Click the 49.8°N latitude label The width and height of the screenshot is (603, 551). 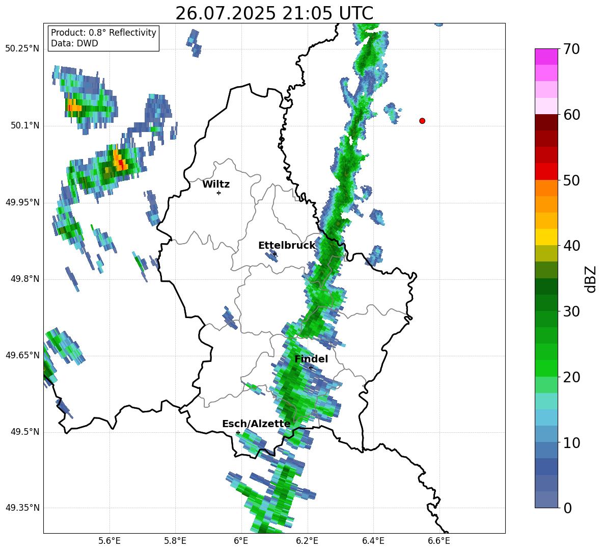tap(25, 279)
